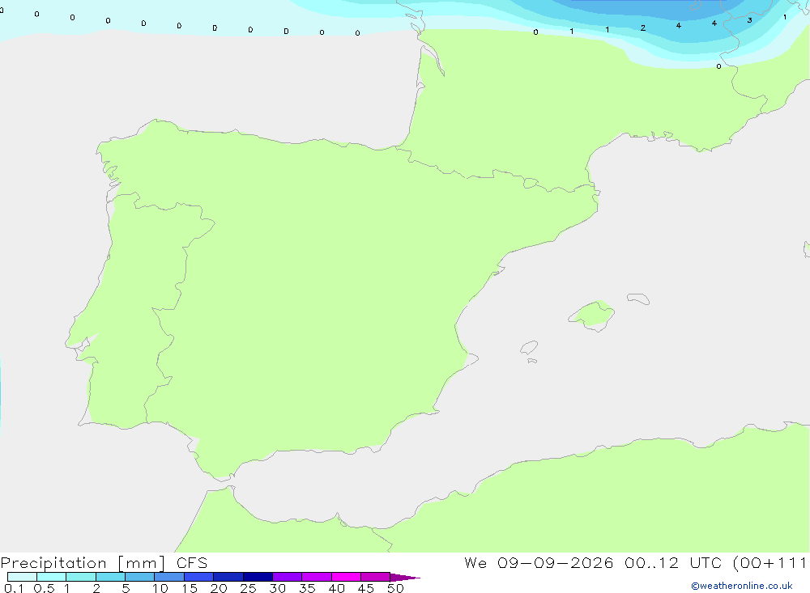Select the 40–45 mm magenta legend swatch
810x593 pixels.
point(346,577)
